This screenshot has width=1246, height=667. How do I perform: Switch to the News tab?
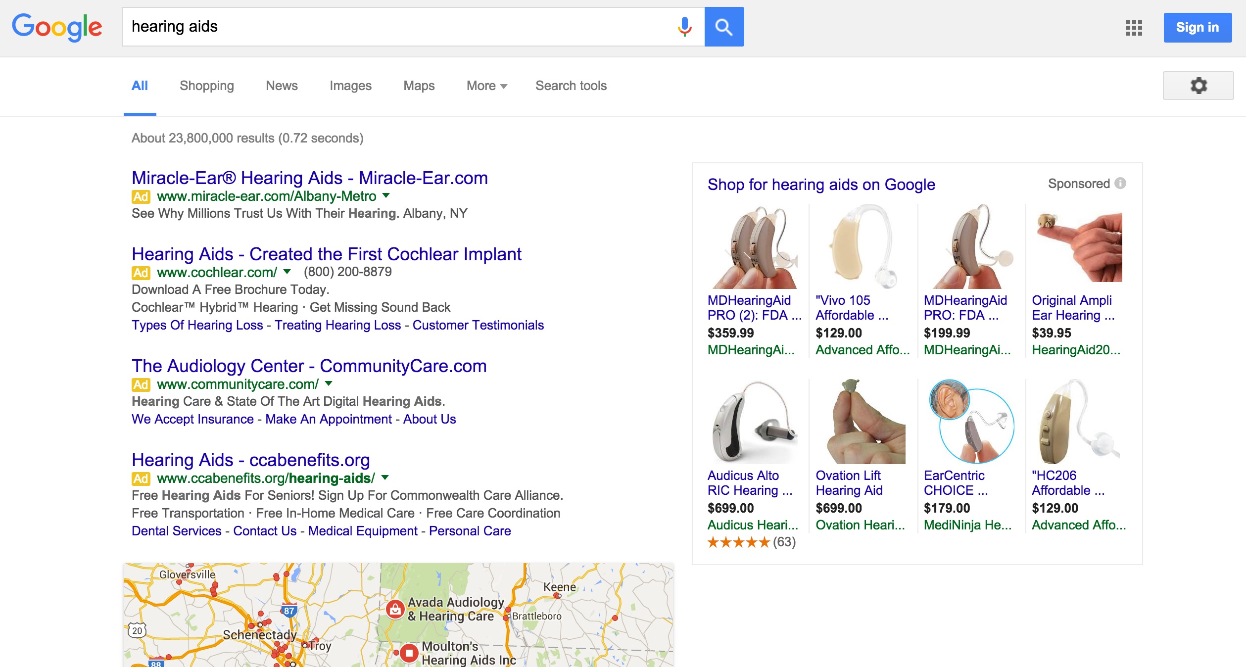pyautogui.click(x=282, y=86)
